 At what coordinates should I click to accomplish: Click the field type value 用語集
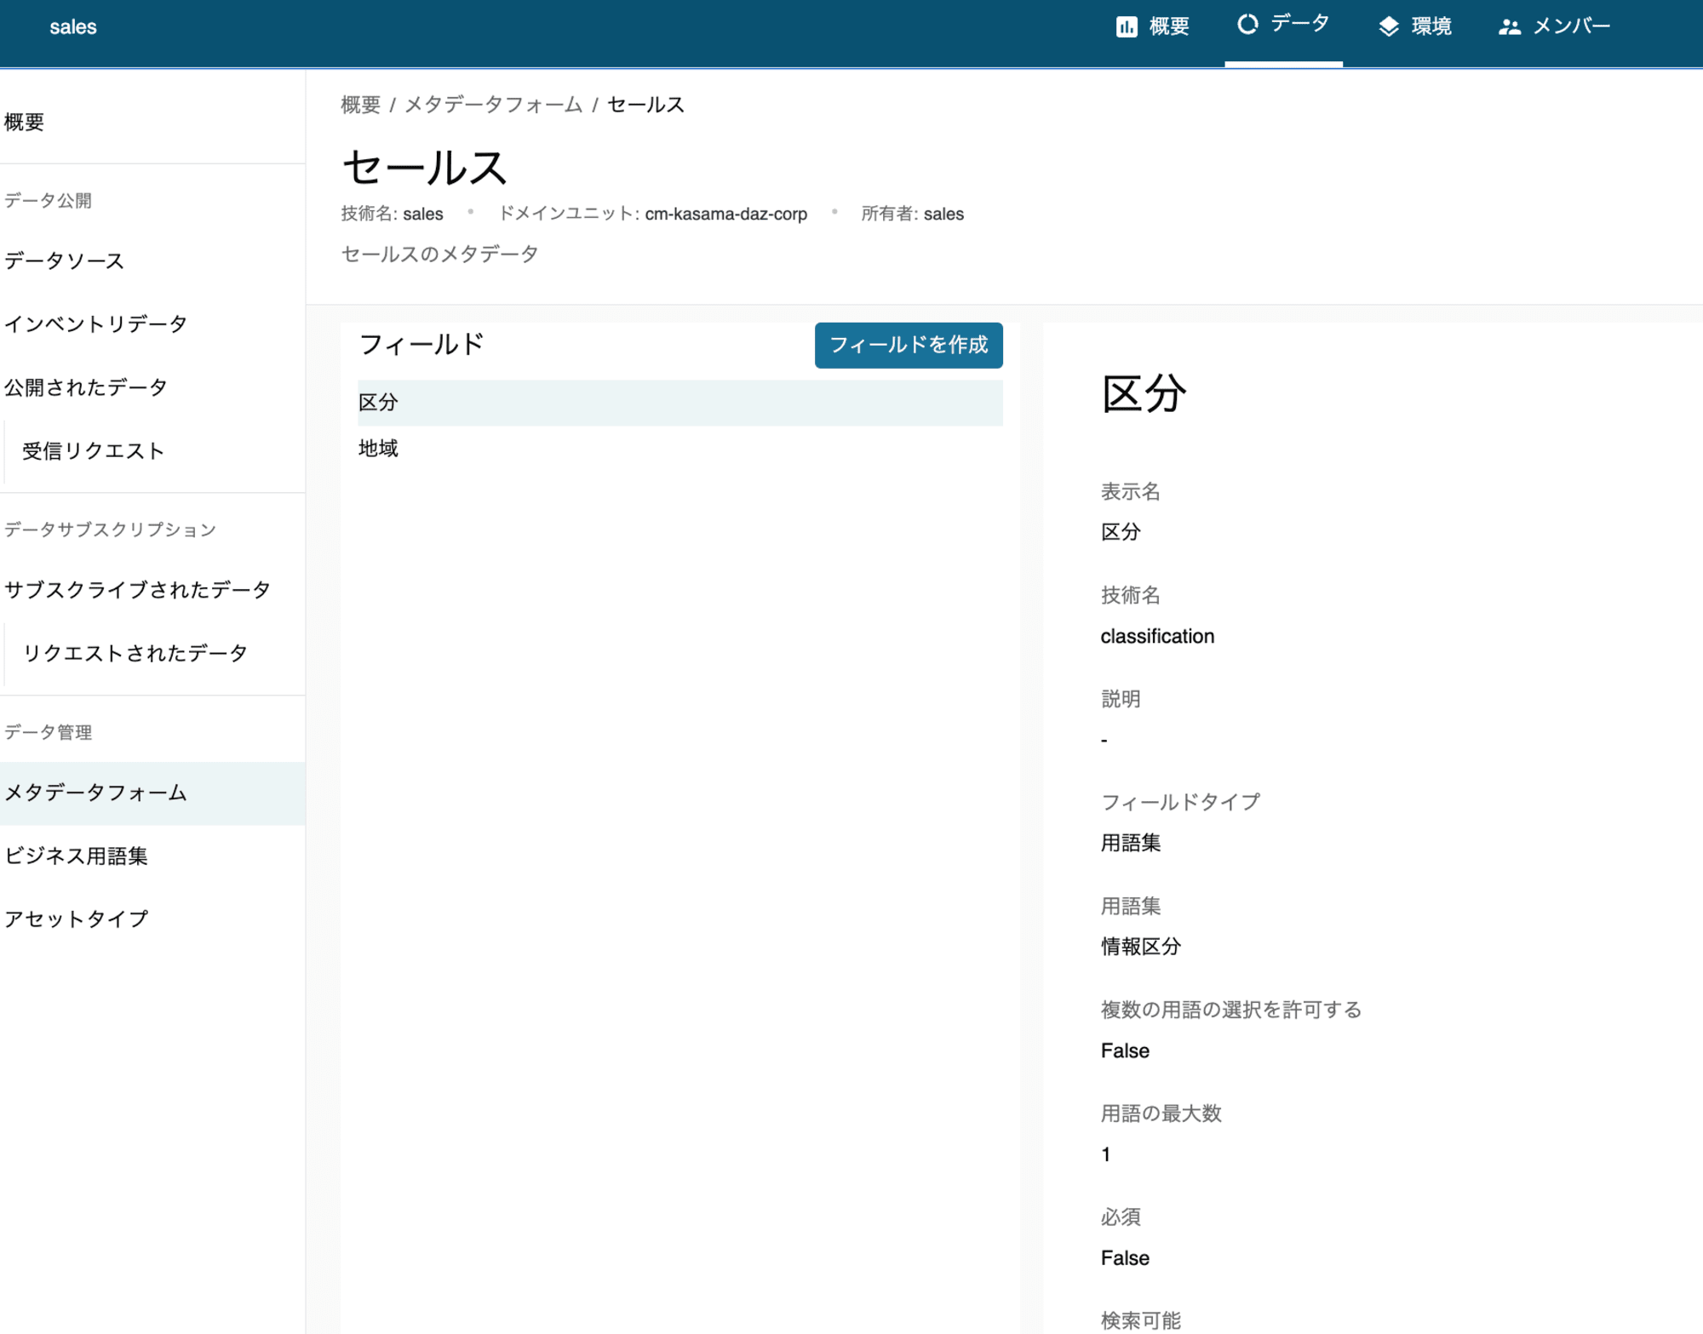[1130, 843]
